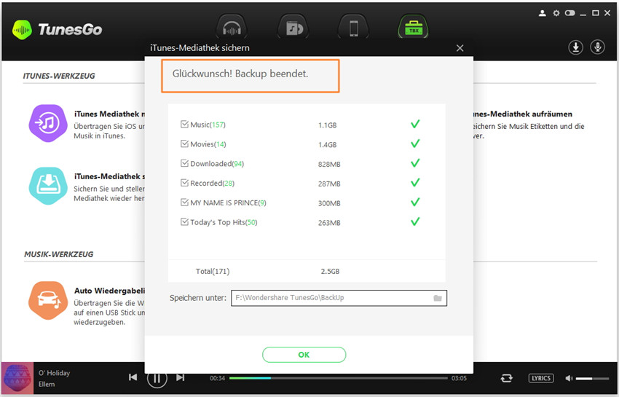619x397 pixels.
Task: Click the O' Holiday album thumbnail
Action: point(17,378)
